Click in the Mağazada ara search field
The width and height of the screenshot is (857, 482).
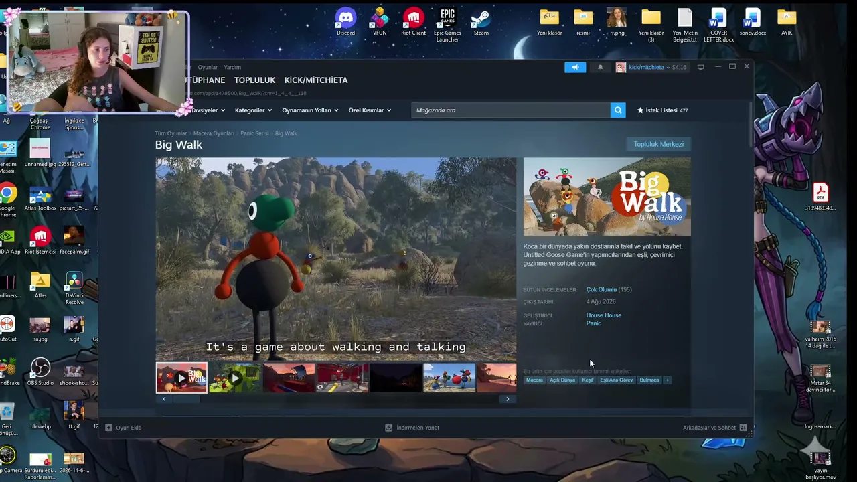[x=511, y=110]
